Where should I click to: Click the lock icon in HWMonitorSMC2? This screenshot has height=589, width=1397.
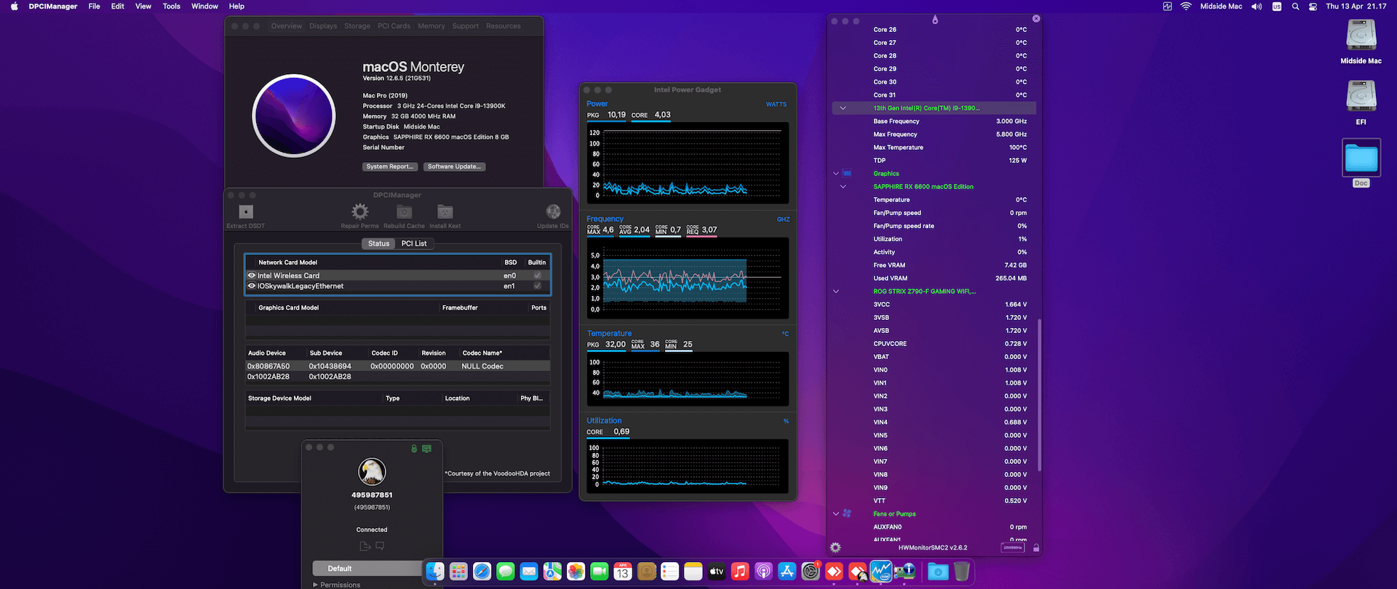point(1035,548)
